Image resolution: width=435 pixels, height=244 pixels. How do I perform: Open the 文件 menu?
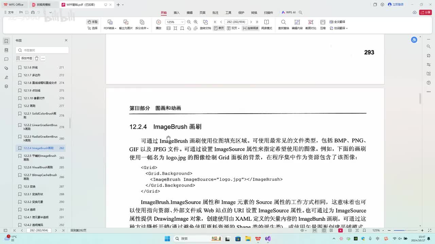(x=9, y=13)
